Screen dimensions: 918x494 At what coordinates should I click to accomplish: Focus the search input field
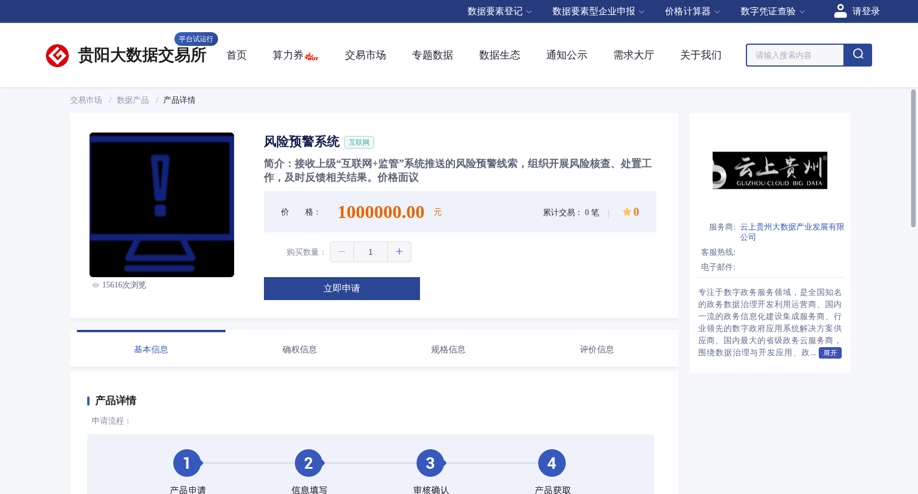point(795,55)
